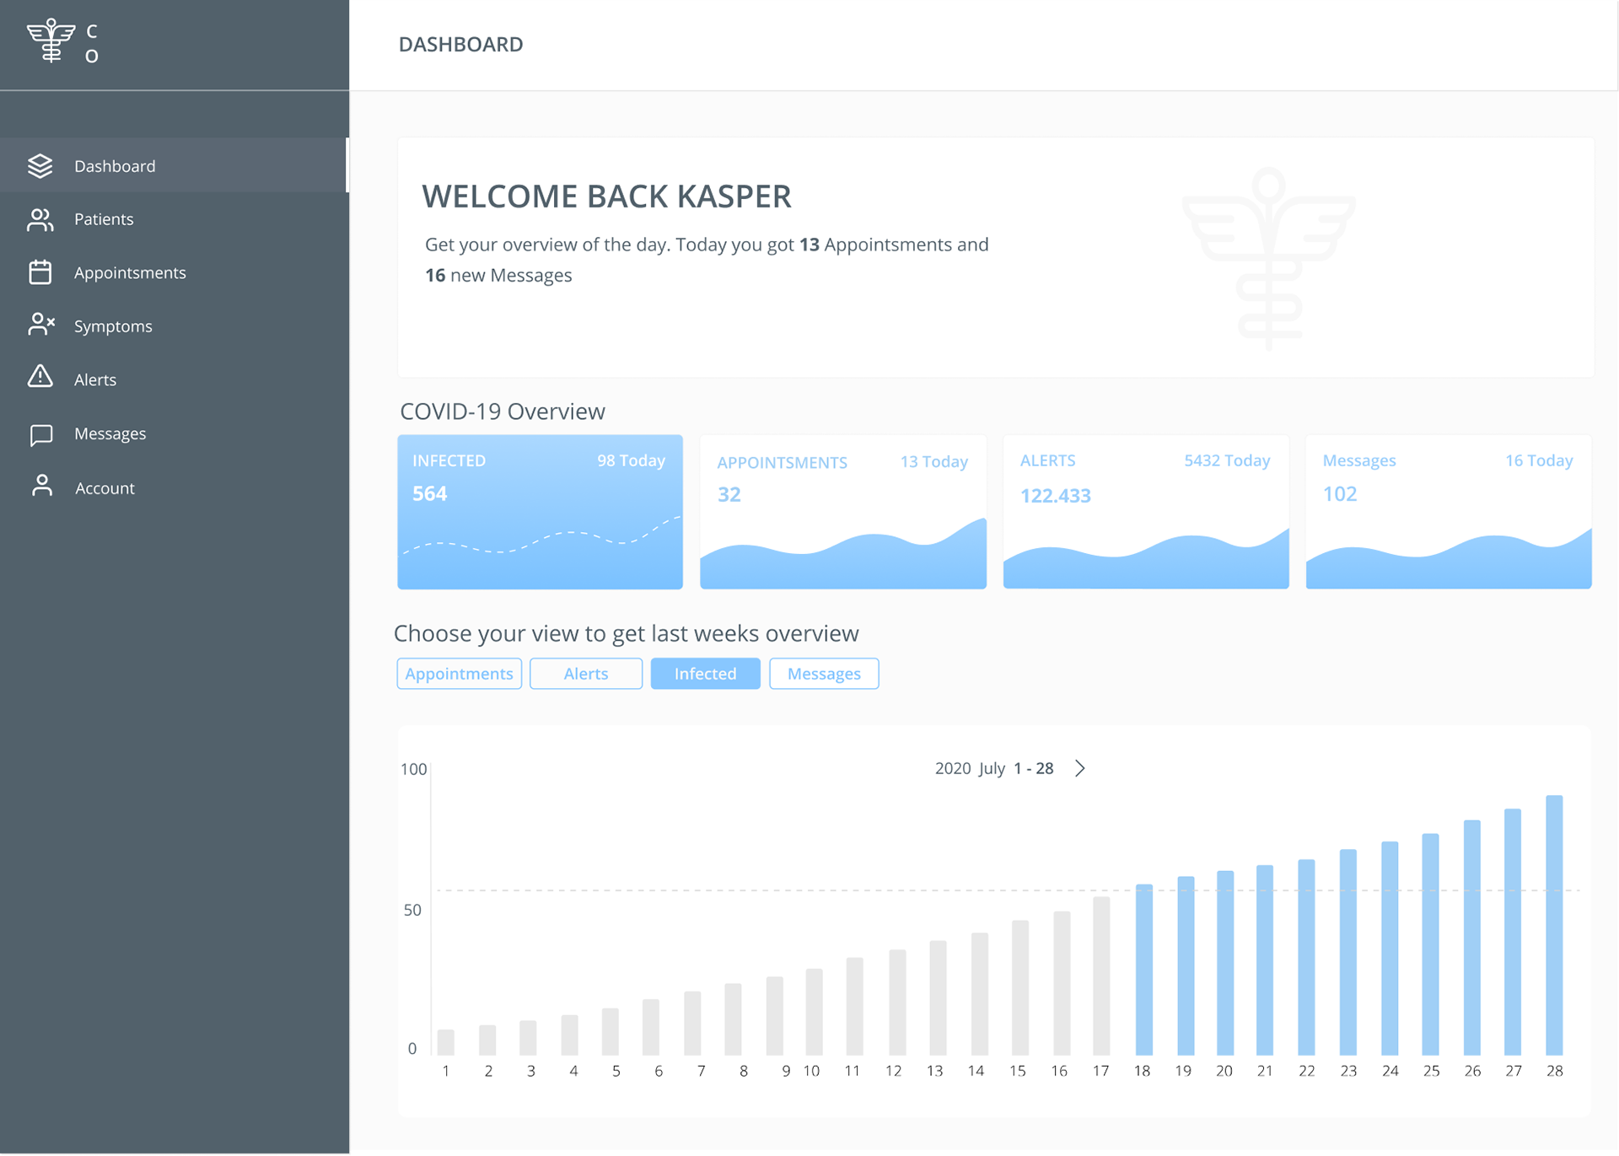Click the Messages speech bubble icon
Screen dimensions: 1619x1156
click(x=40, y=434)
